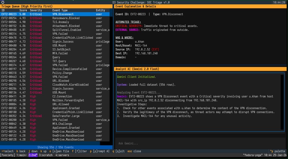This screenshot has width=288, height=159.
Task: Select event row EVT2-00197 Device.ComplianceFailed
Action: coord(55,69)
